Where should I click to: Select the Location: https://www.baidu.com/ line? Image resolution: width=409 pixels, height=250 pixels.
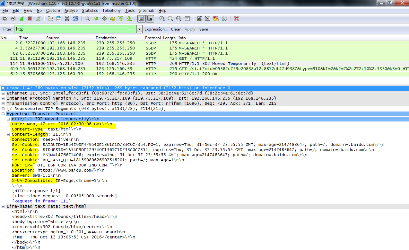58,170
